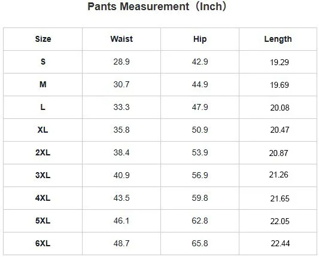Screen dimensions: 319x257
Task: Click the 3XL size label
Action: (43, 175)
